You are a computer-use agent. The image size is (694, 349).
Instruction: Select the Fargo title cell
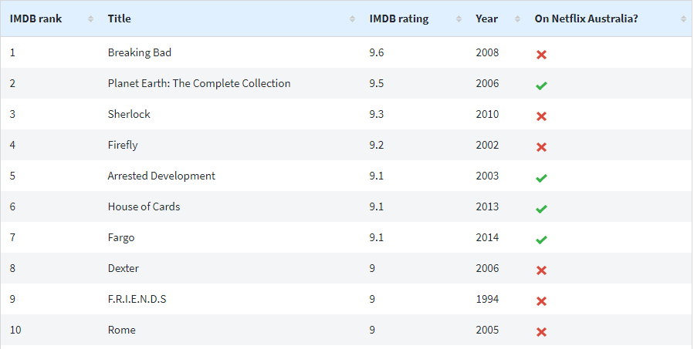(x=121, y=237)
